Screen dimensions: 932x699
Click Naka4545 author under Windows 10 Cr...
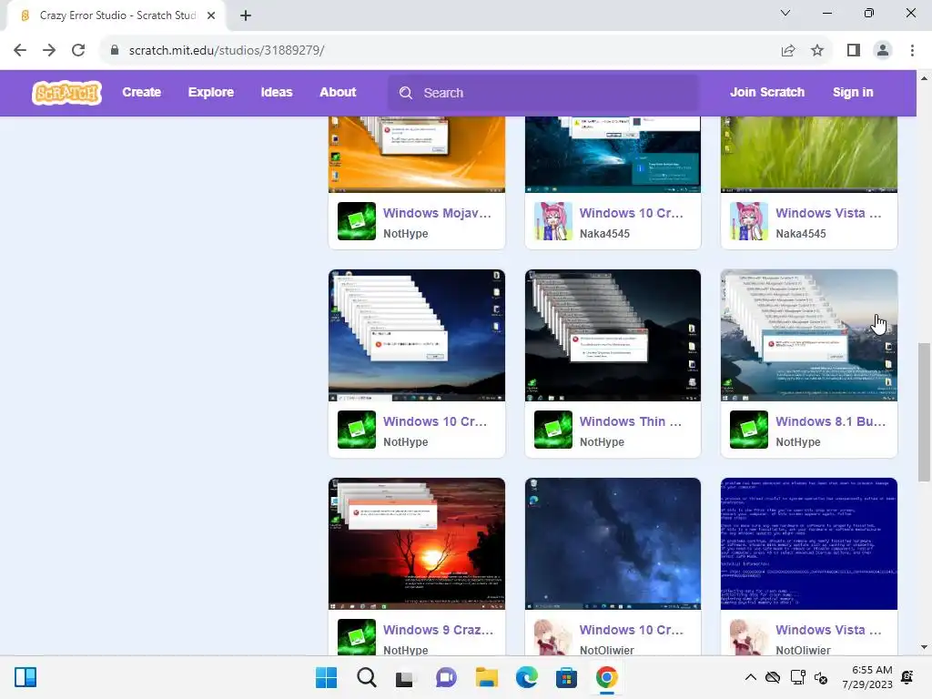point(604,234)
